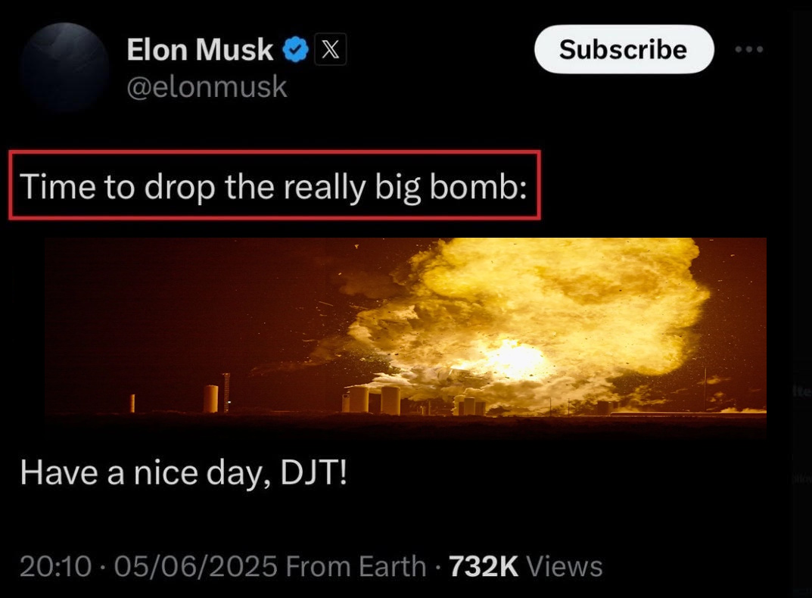Open the @elonmusk handle link
Viewport: 812px width, 598px height.
click(x=207, y=86)
